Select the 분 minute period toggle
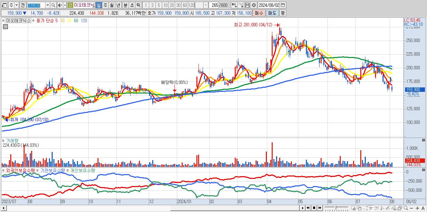 pyautogui.click(x=125, y=5)
